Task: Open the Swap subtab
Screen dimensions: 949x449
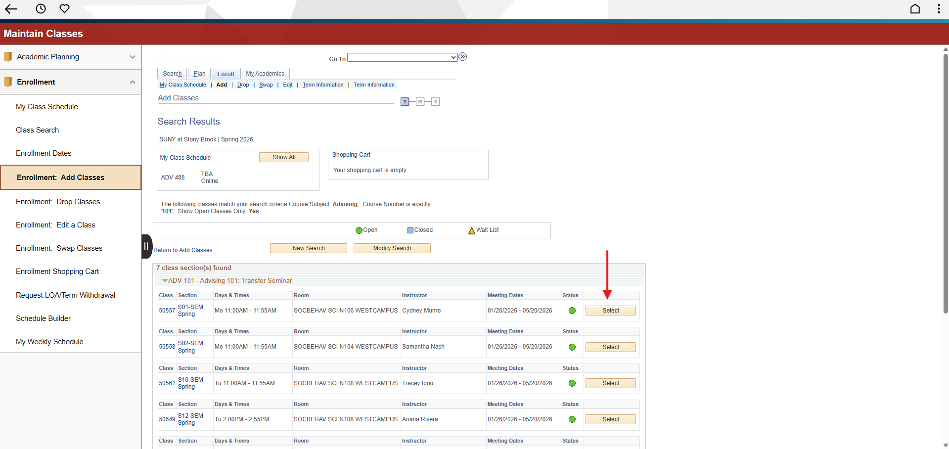Action: tap(266, 85)
